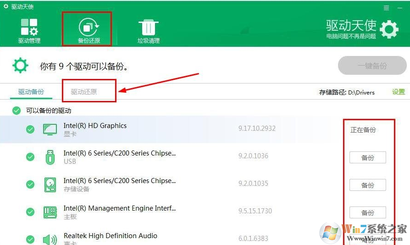Screen dimensions: 410x245
Task: Uncheck Intel(R) HD Graphics driver
Action: pos(30,129)
